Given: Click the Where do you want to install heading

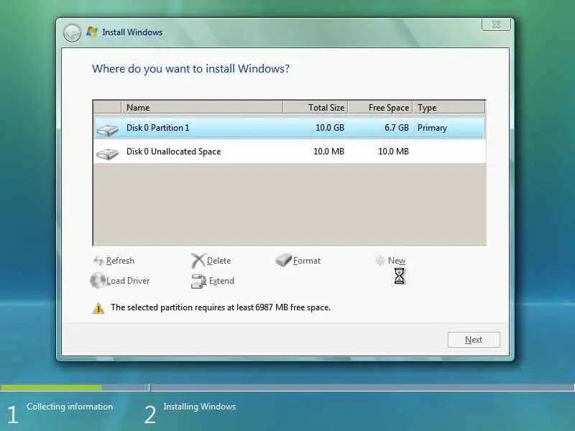Looking at the screenshot, I should point(190,68).
